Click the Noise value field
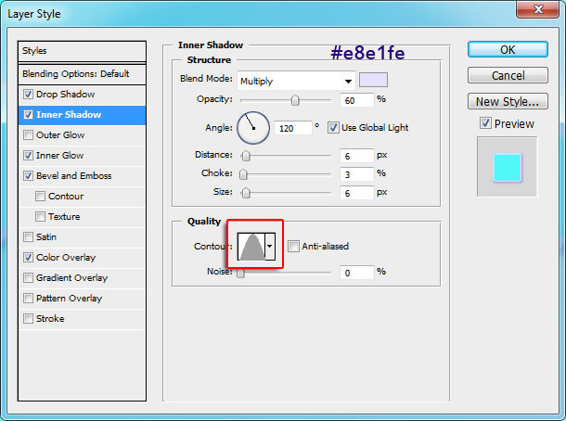 (x=356, y=273)
